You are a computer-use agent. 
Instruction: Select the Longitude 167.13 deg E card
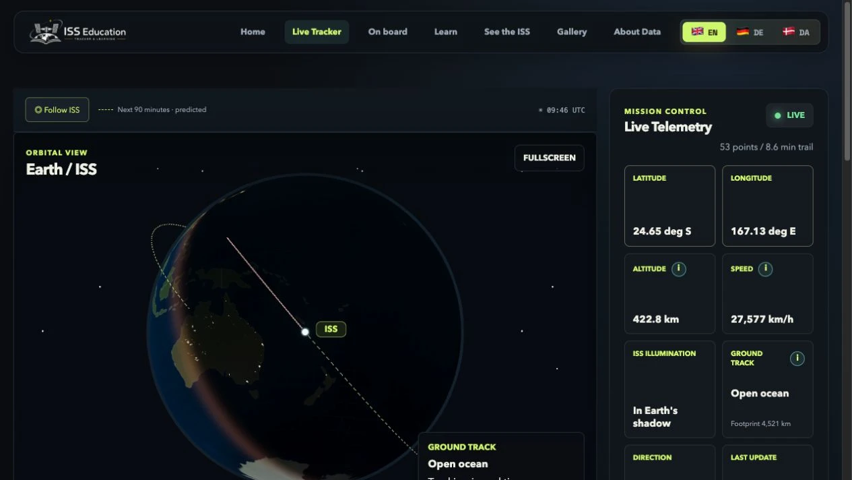tap(767, 206)
